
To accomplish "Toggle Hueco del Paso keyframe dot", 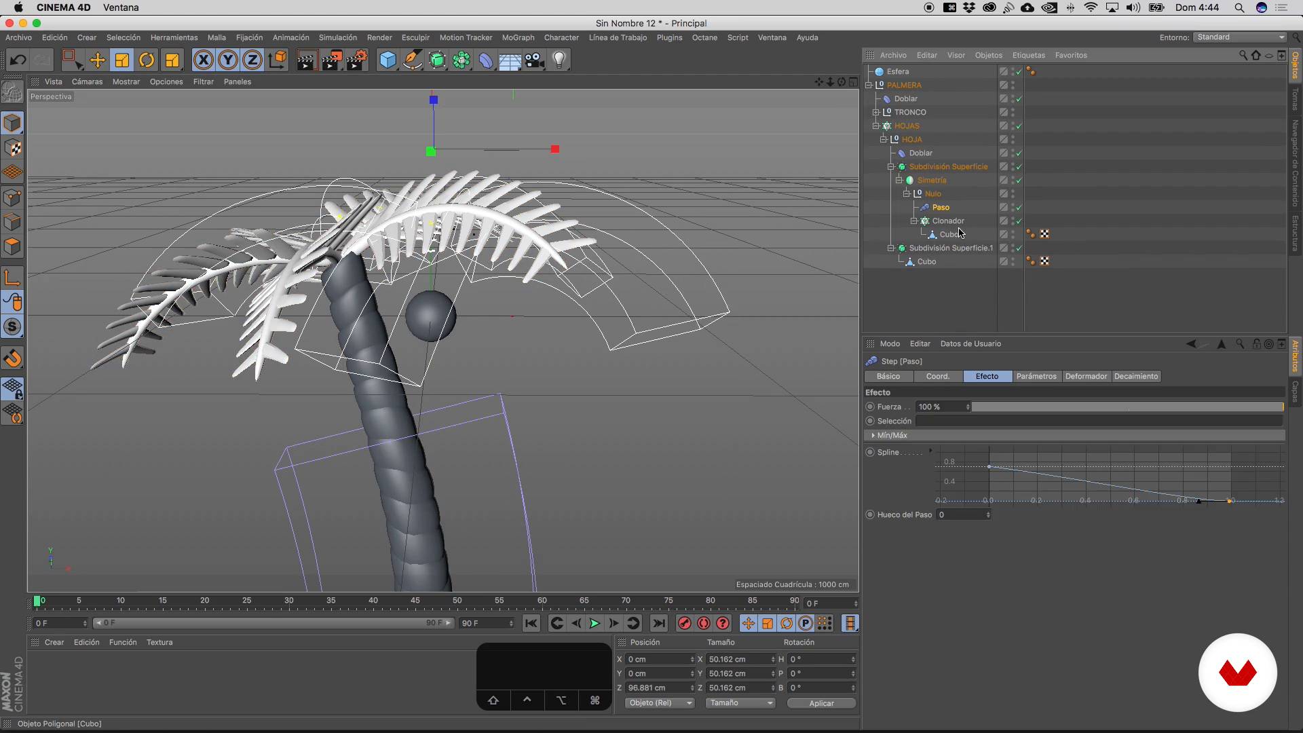I will click(870, 514).
